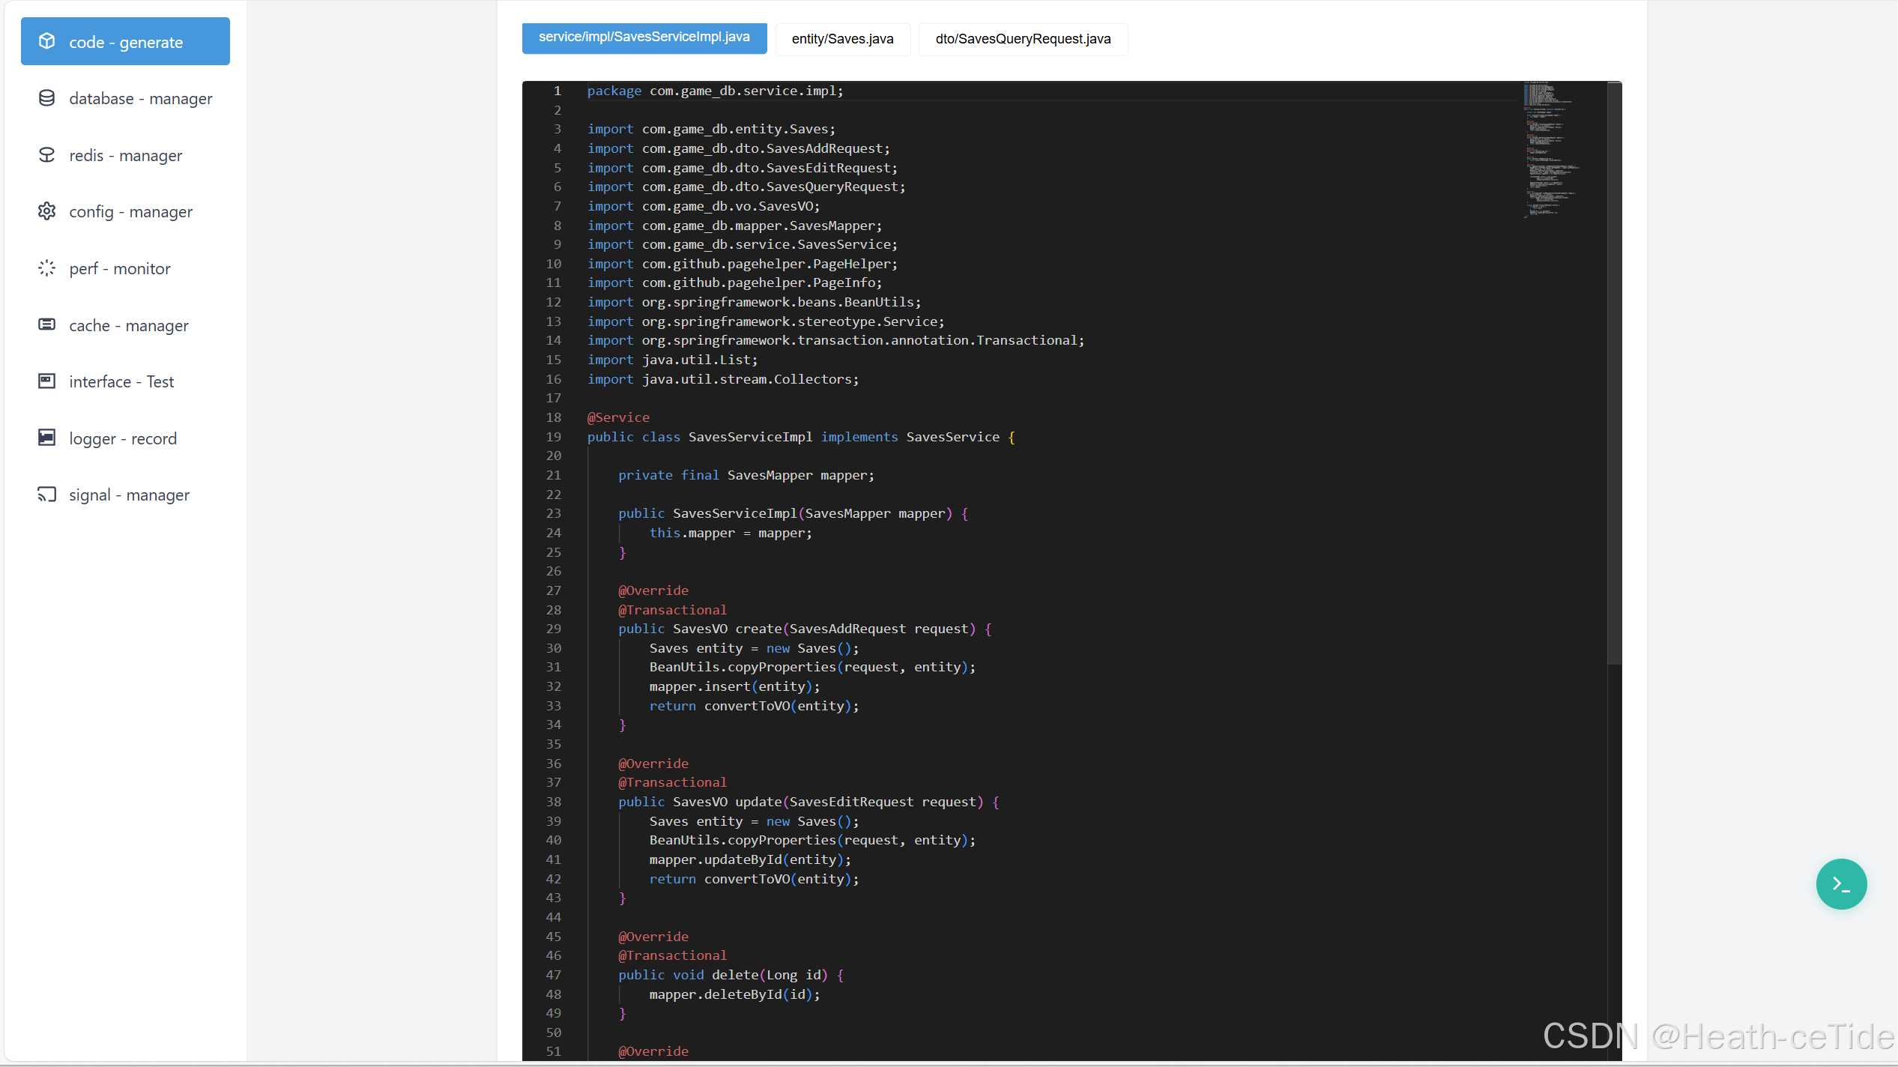Click the perf-monitor spinner icon
1898x1067 pixels.
(46, 268)
